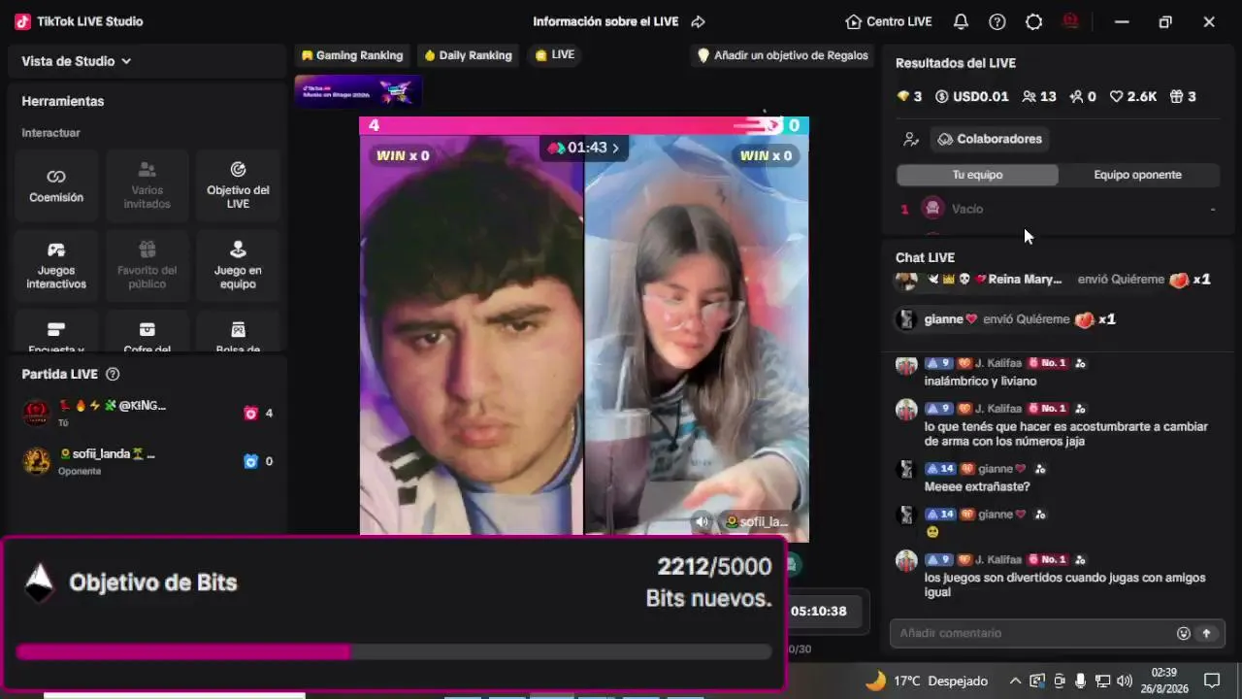
Task: Open the notifications bell
Action: click(x=961, y=21)
